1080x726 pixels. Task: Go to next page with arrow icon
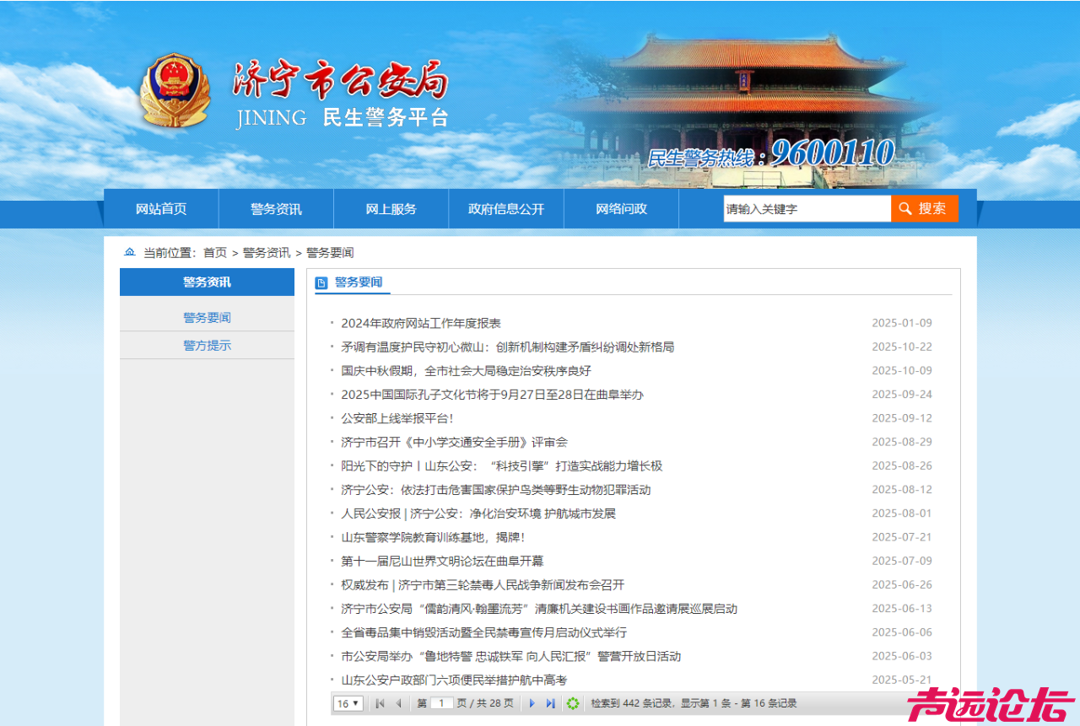(x=532, y=703)
